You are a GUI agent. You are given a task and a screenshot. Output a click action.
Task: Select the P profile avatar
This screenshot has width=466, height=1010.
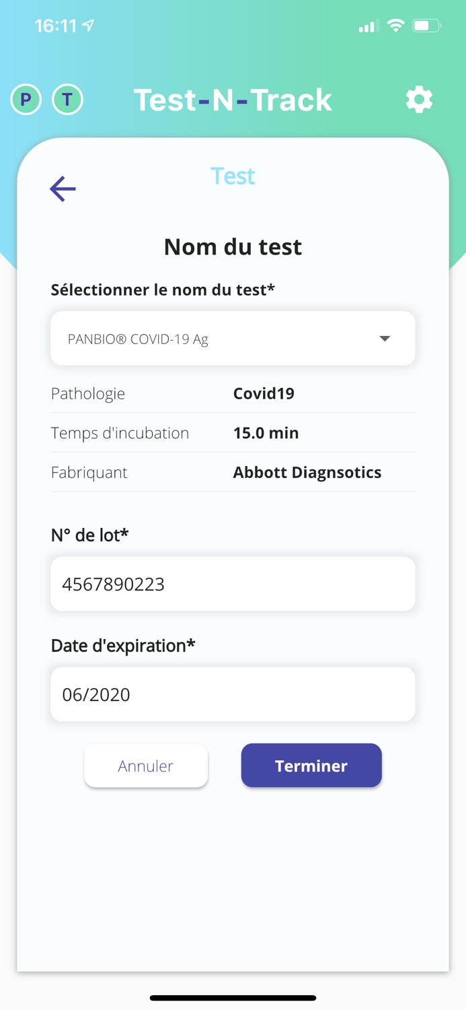click(x=25, y=100)
